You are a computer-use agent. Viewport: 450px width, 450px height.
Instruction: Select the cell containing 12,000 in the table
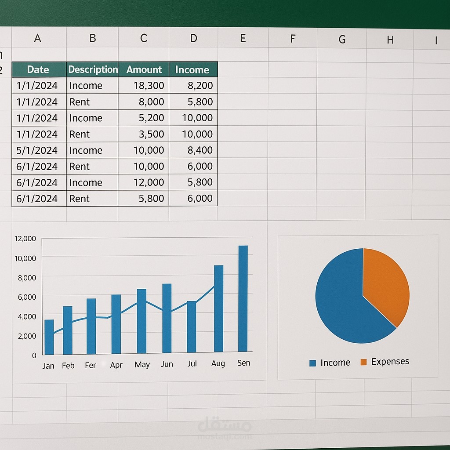[144, 182]
